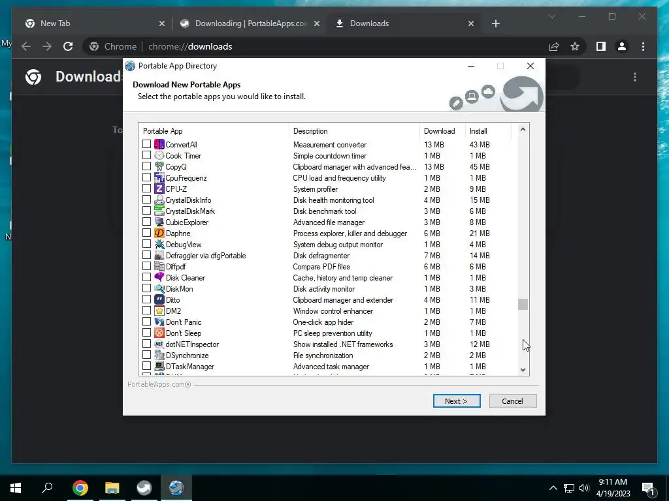Reload the Chrome downloads page
Image resolution: width=669 pixels, height=501 pixels.
pyautogui.click(x=68, y=46)
